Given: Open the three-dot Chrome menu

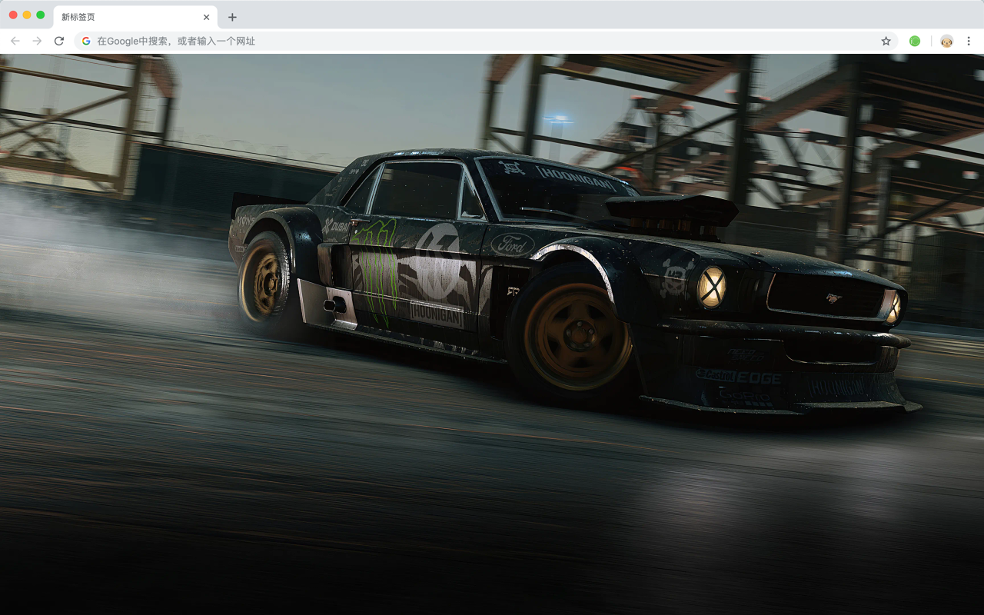Looking at the screenshot, I should click(x=969, y=41).
